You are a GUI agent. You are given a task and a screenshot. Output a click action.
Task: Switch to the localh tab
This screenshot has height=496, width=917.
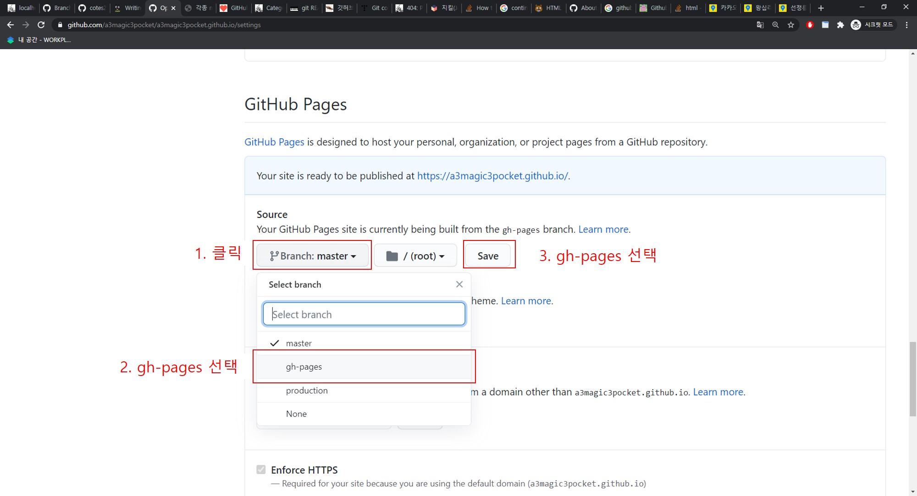tap(21, 8)
